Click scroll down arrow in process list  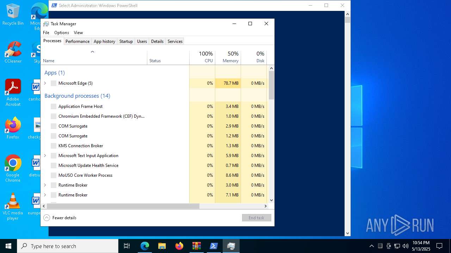pos(271,200)
